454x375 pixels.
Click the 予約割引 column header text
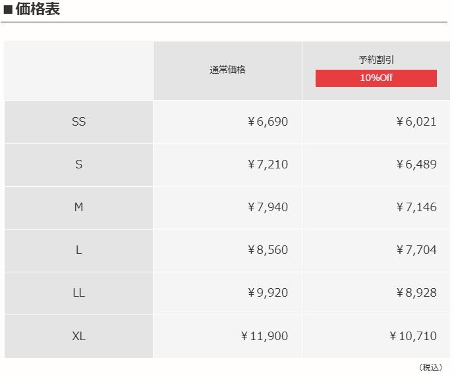(376, 60)
